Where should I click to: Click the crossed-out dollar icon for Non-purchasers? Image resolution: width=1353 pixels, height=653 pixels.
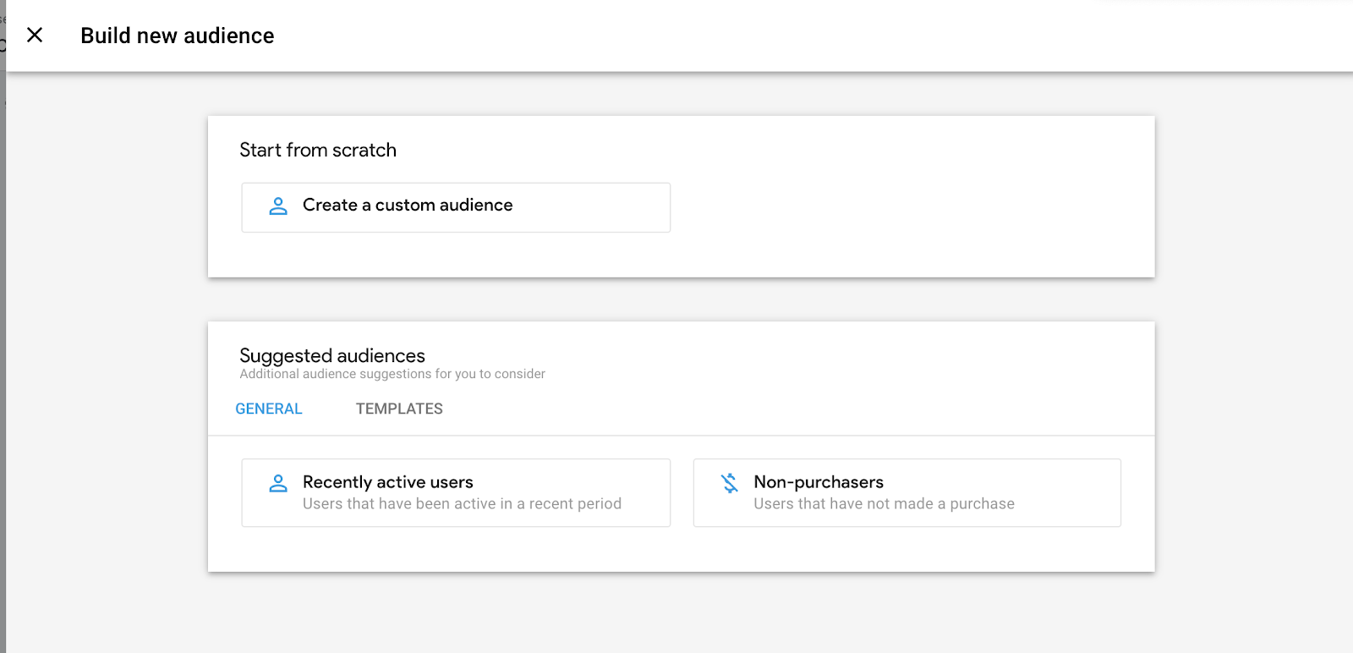pos(729,483)
